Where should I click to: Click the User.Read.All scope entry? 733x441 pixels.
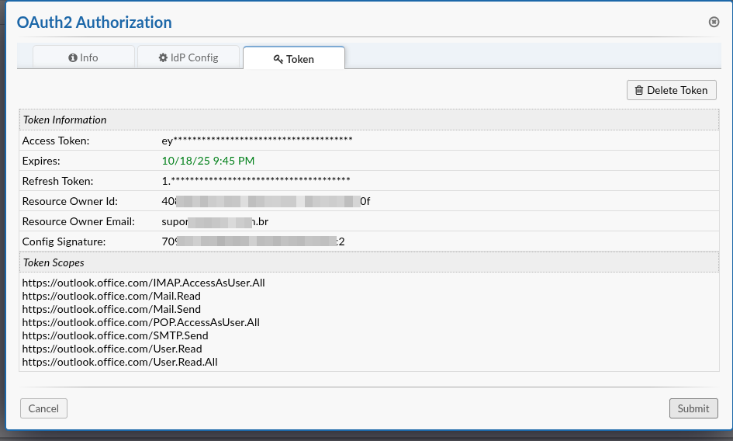119,362
